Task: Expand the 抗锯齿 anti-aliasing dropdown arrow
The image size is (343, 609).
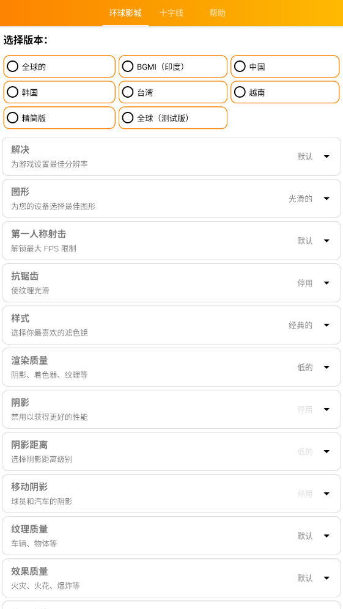Action: (326, 283)
